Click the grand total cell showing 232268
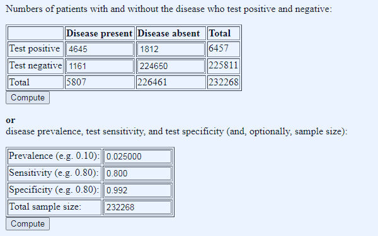Image resolution: width=378 pixels, height=236 pixels. [x=224, y=82]
